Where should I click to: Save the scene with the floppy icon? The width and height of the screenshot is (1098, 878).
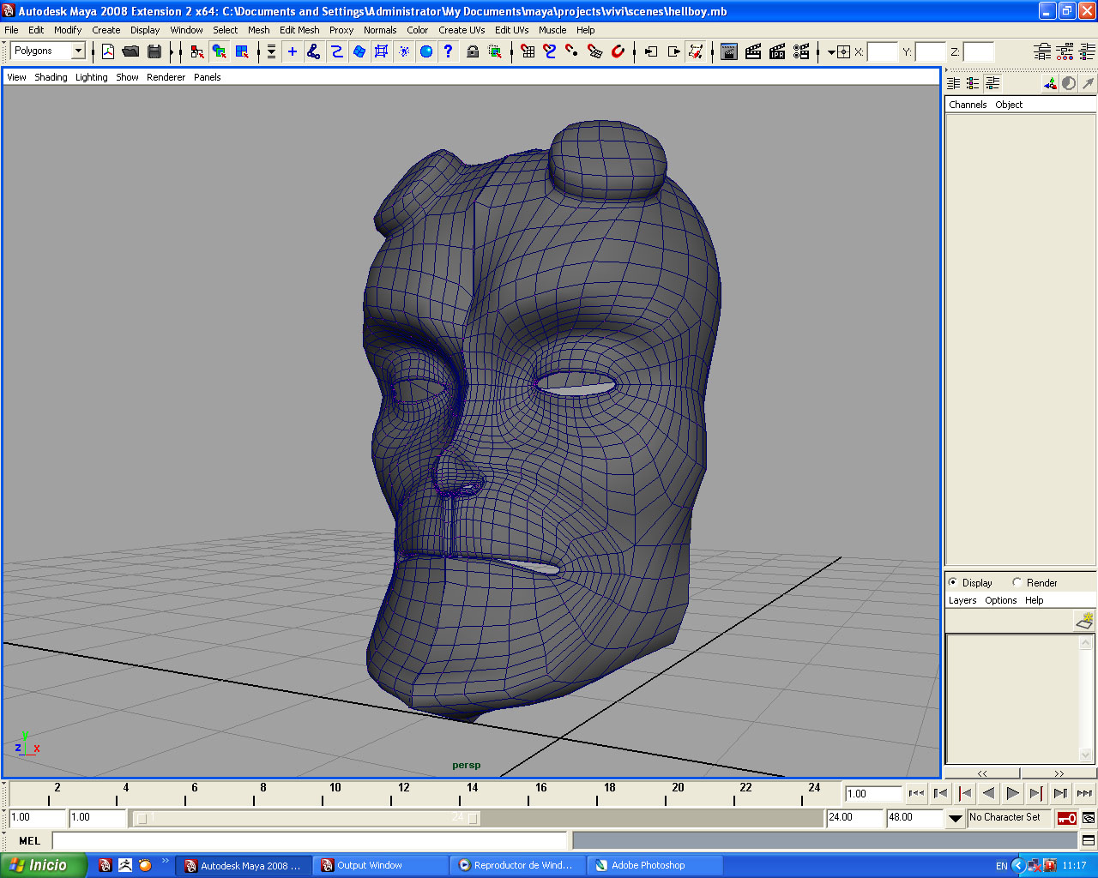tap(154, 51)
